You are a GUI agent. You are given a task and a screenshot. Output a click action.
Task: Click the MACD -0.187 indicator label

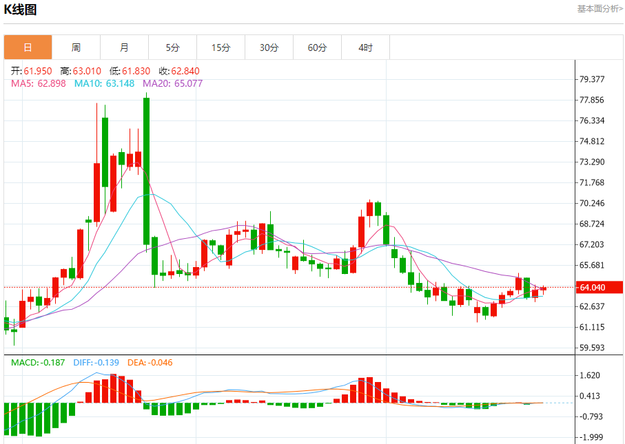coord(38,362)
